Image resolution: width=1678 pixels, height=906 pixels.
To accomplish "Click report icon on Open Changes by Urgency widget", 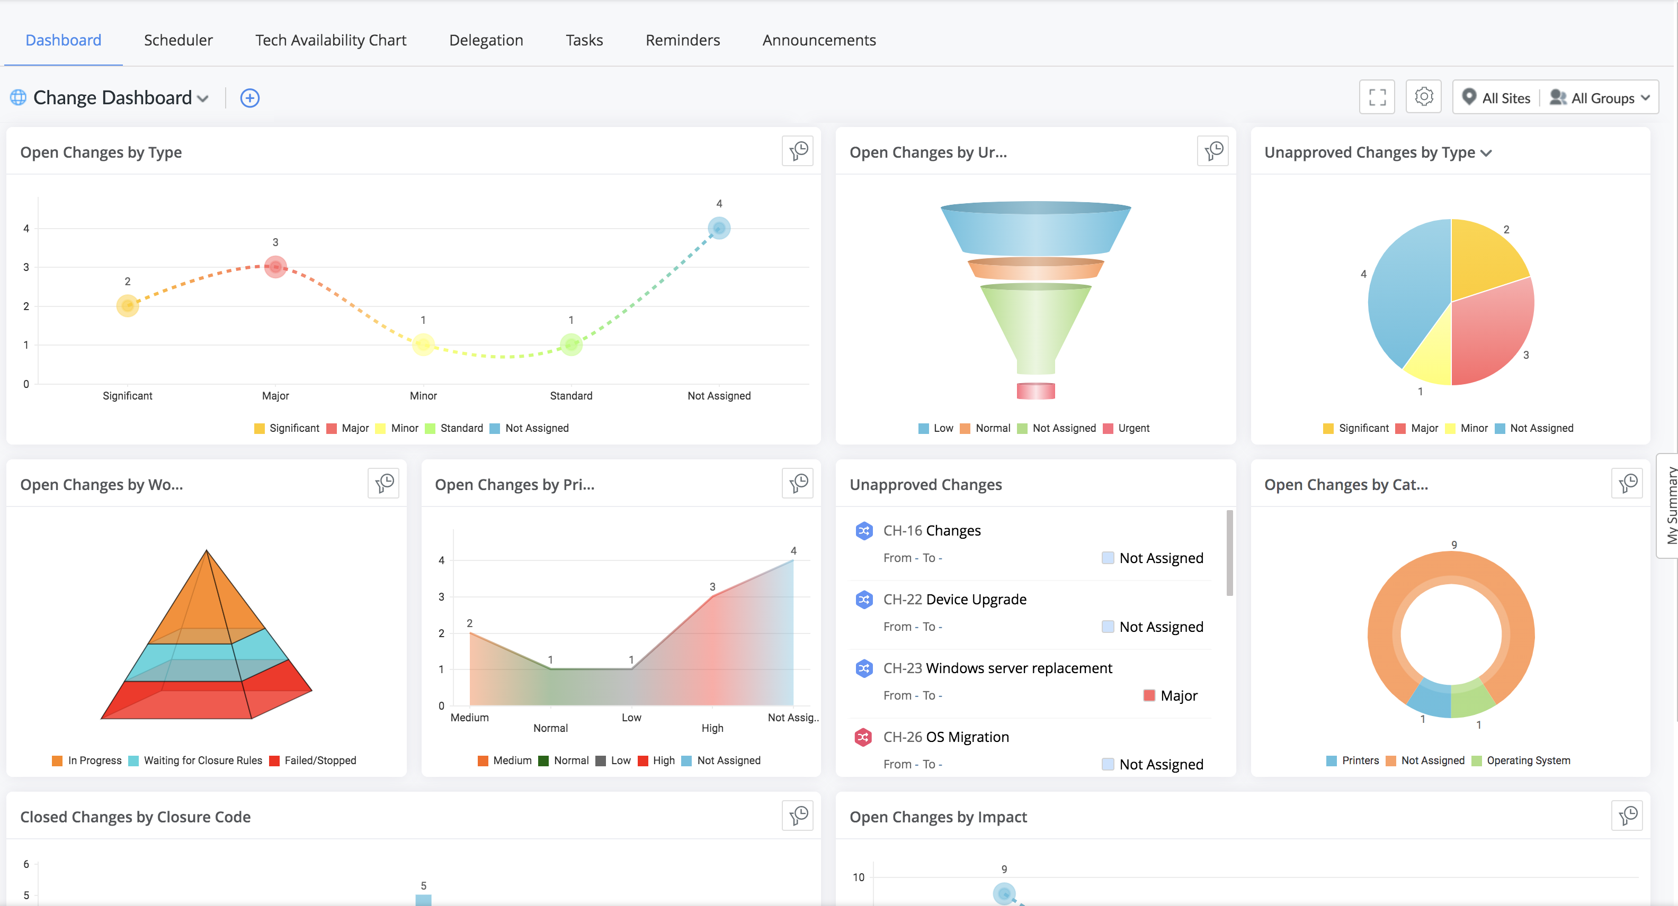I will click(x=1213, y=151).
